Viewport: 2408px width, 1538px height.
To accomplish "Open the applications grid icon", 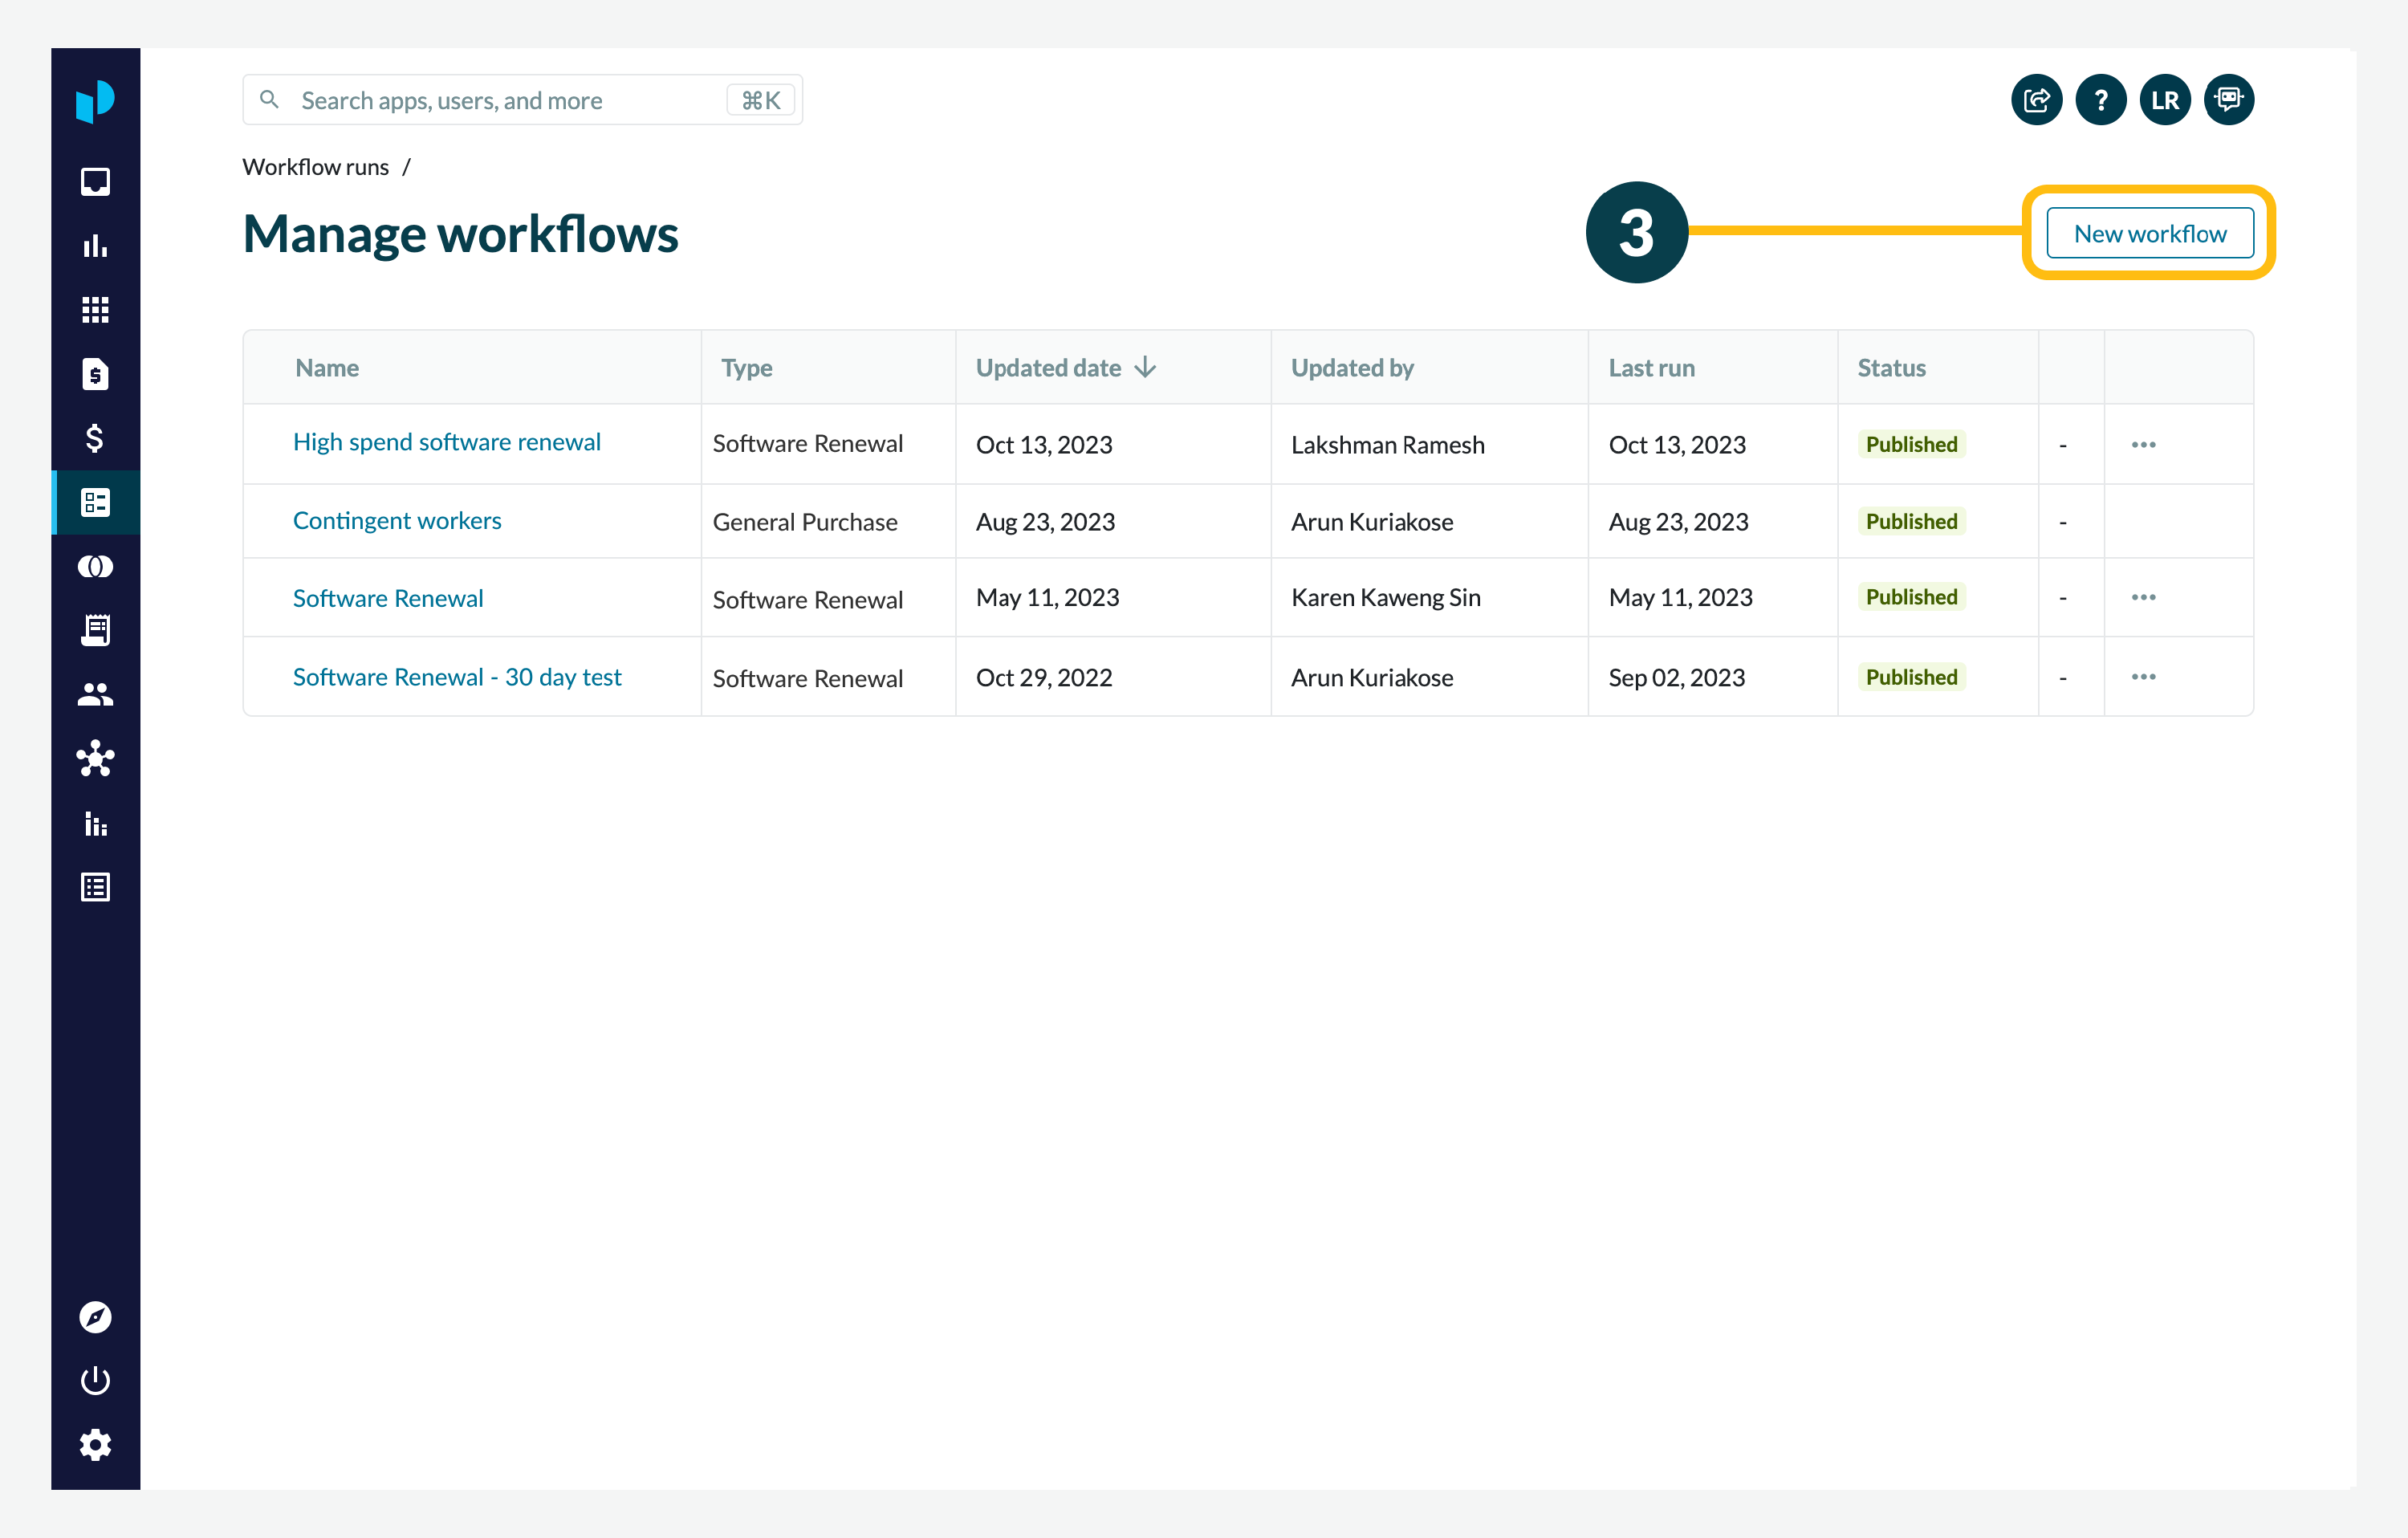I will click(95, 310).
